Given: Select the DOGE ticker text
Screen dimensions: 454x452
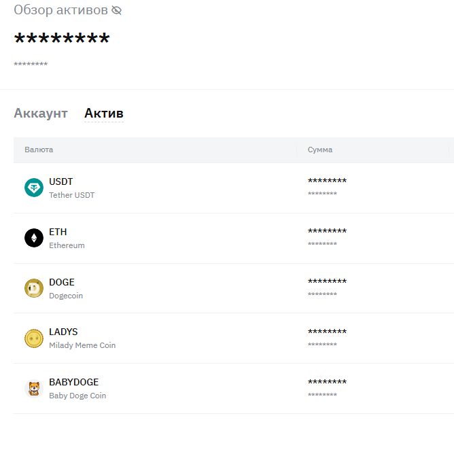Looking at the screenshot, I should pos(62,282).
